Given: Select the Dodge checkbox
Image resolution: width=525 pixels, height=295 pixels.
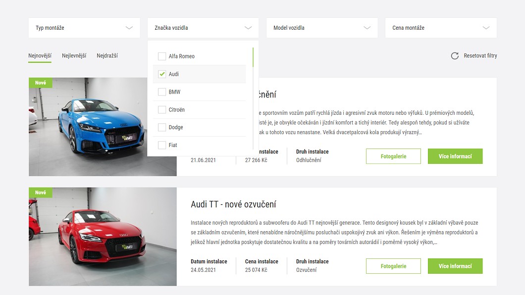Looking at the screenshot, I should pos(162,128).
